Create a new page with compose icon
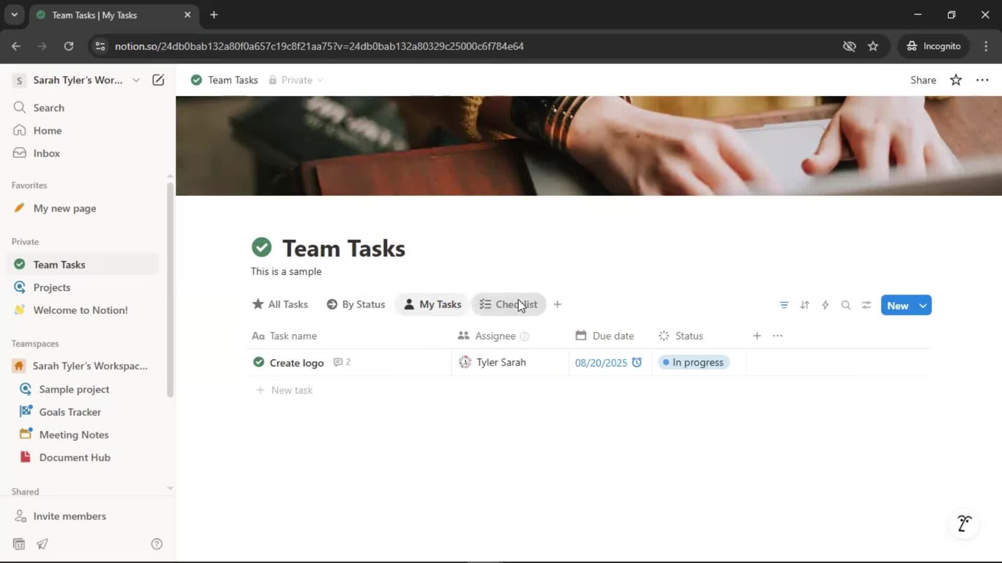 click(158, 80)
